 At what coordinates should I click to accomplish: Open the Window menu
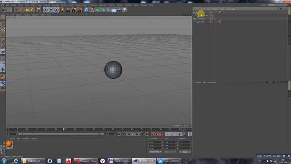[144, 5]
